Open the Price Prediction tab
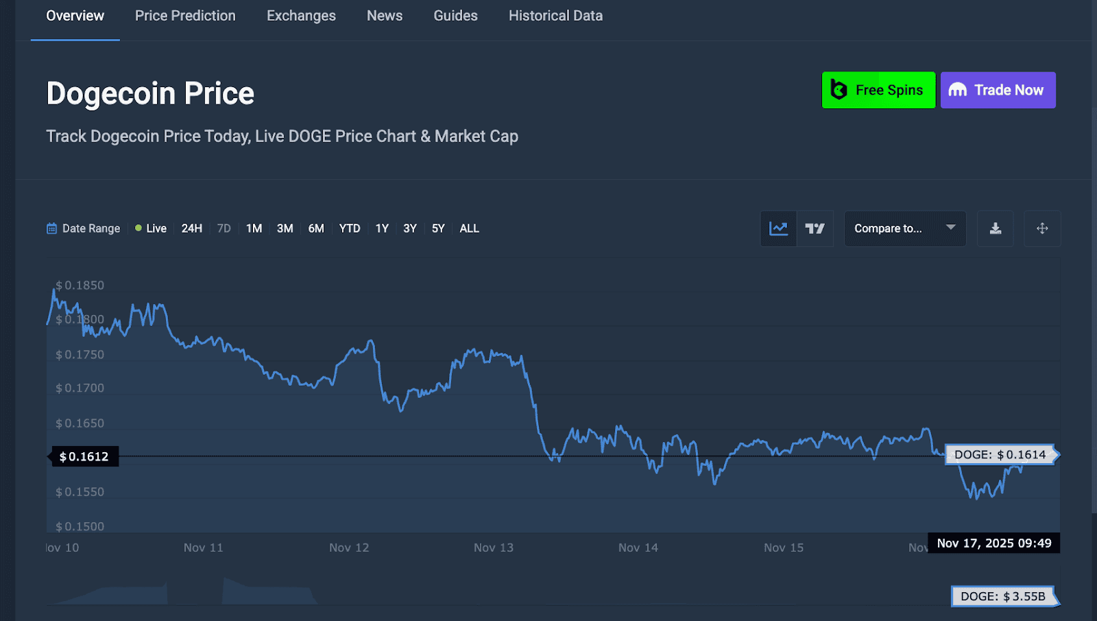 (x=185, y=16)
